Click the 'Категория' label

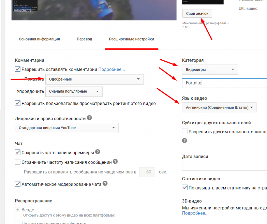pos(193,60)
